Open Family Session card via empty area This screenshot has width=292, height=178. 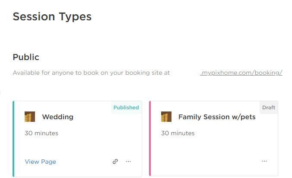214,147
